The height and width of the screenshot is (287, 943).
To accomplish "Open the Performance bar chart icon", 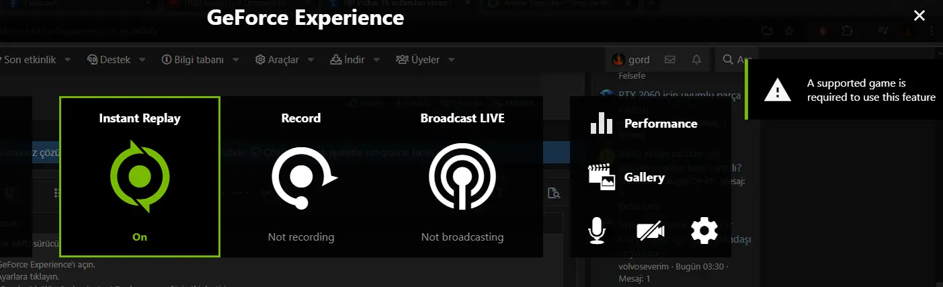I will pos(602,124).
